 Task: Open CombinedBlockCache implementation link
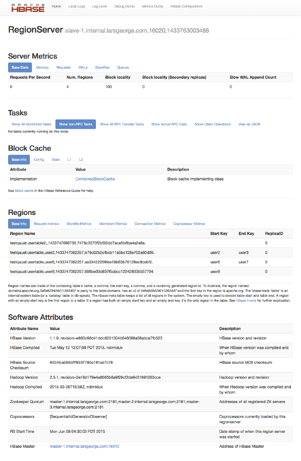95,179
